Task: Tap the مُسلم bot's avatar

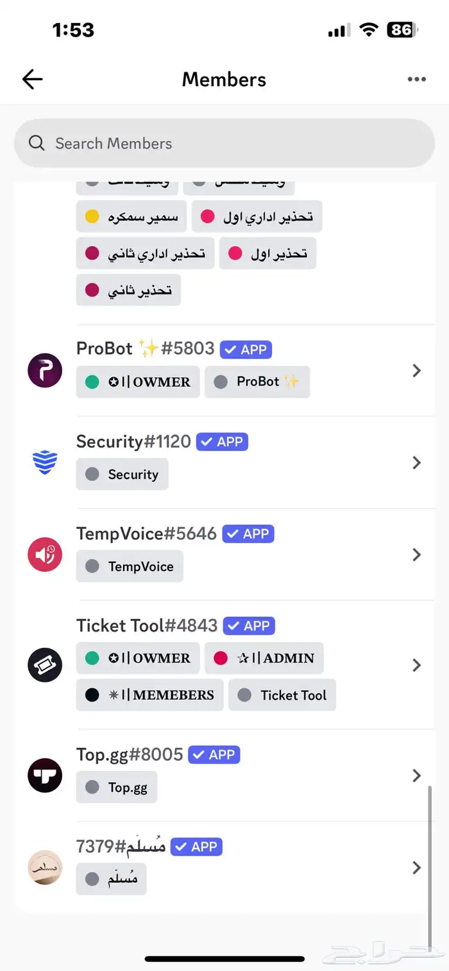Action: pyautogui.click(x=44, y=868)
